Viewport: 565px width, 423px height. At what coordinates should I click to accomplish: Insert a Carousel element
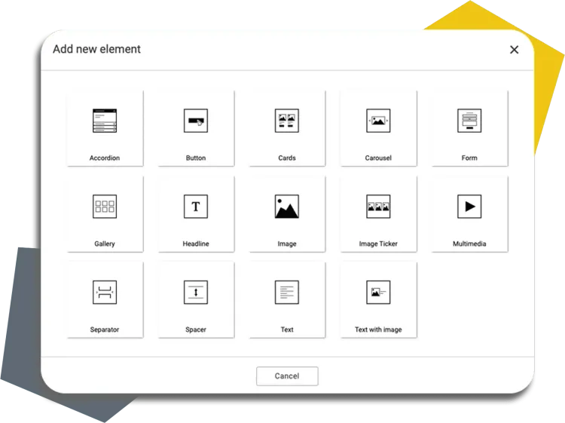pos(378,128)
